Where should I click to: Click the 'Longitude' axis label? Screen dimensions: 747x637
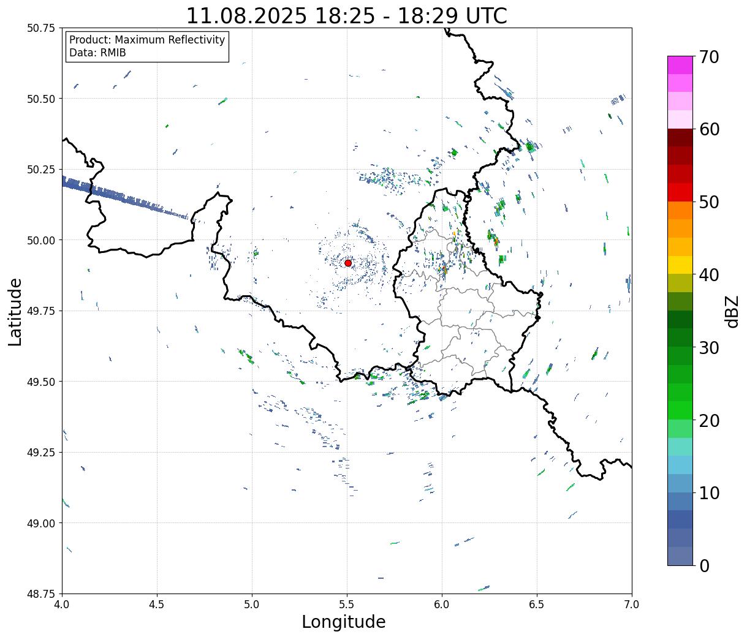[x=344, y=622]
